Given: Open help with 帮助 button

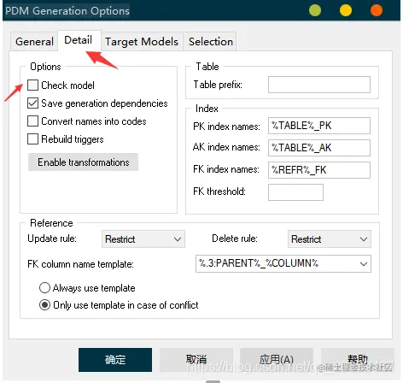Looking at the screenshot, I should pyautogui.click(x=358, y=360).
